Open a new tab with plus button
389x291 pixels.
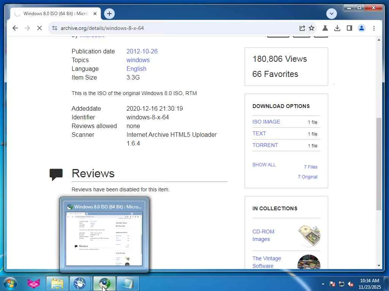click(x=109, y=14)
